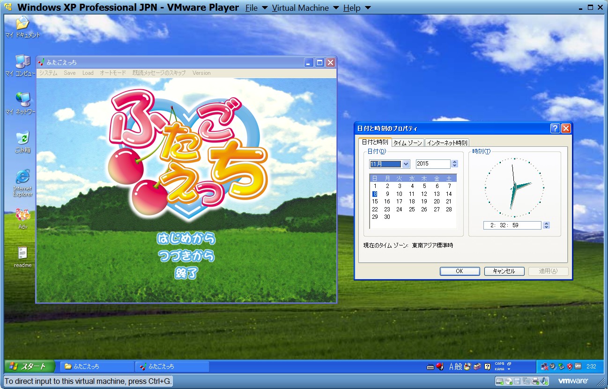Click the はじめから start option
This screenshot has height=389, width=608.
tap(186, 239)
